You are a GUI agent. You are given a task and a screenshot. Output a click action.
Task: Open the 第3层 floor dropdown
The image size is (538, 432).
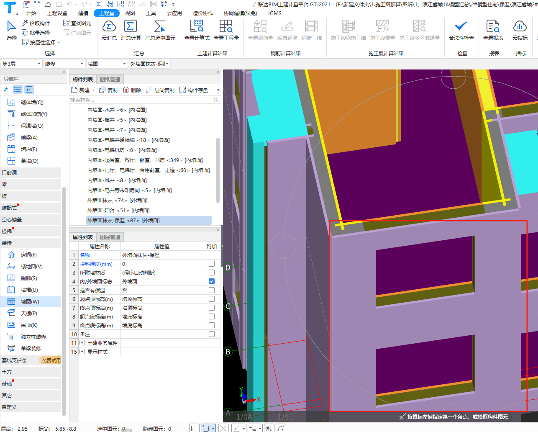click(21, 64)
